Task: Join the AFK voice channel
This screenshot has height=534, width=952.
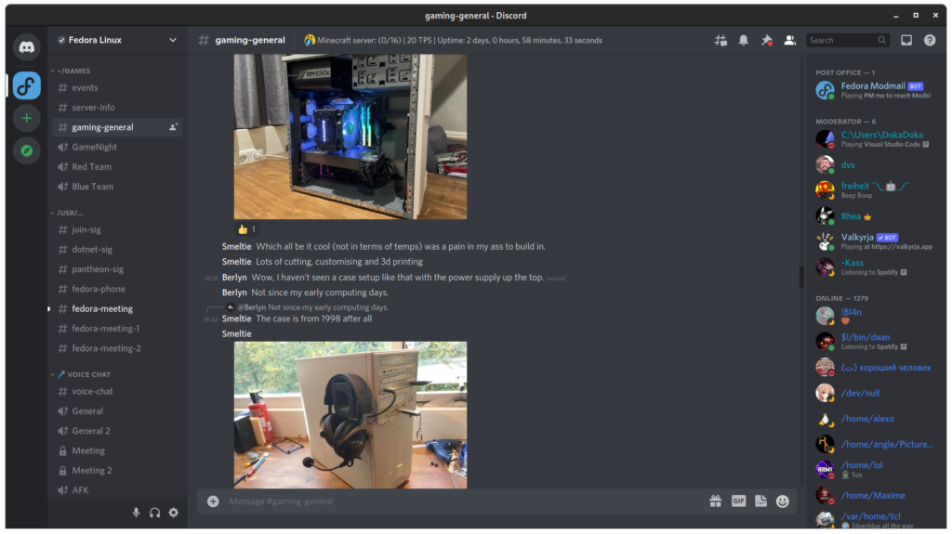Action: (115, 490)
